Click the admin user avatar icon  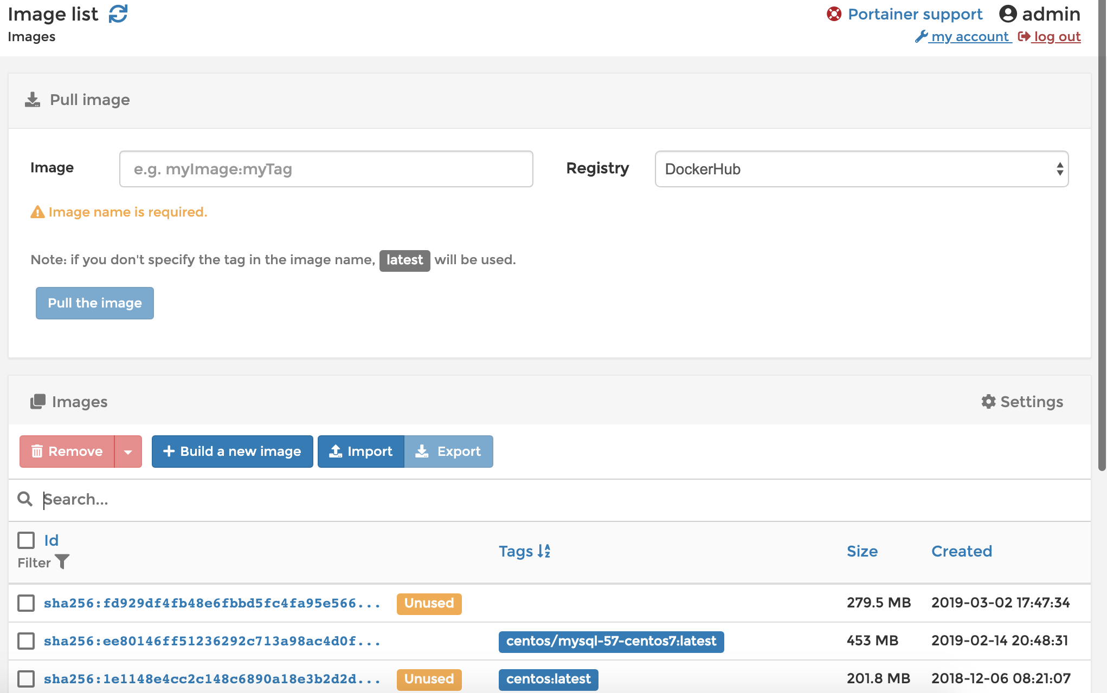(x=1007, y=14)
